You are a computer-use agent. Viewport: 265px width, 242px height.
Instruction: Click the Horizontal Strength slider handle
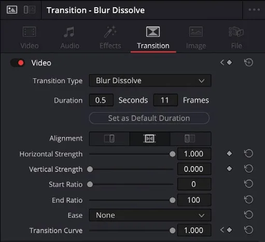(172, 154)
